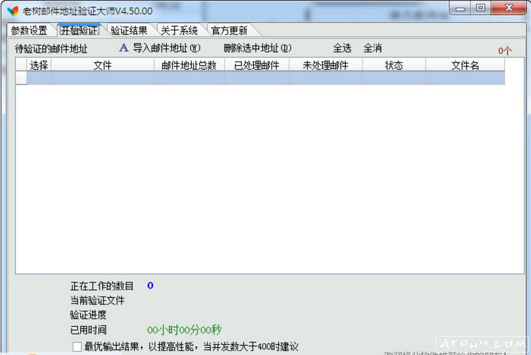Click the 选择 column header
The width and height of the screenshot is (531, 355).
point(39,65)
